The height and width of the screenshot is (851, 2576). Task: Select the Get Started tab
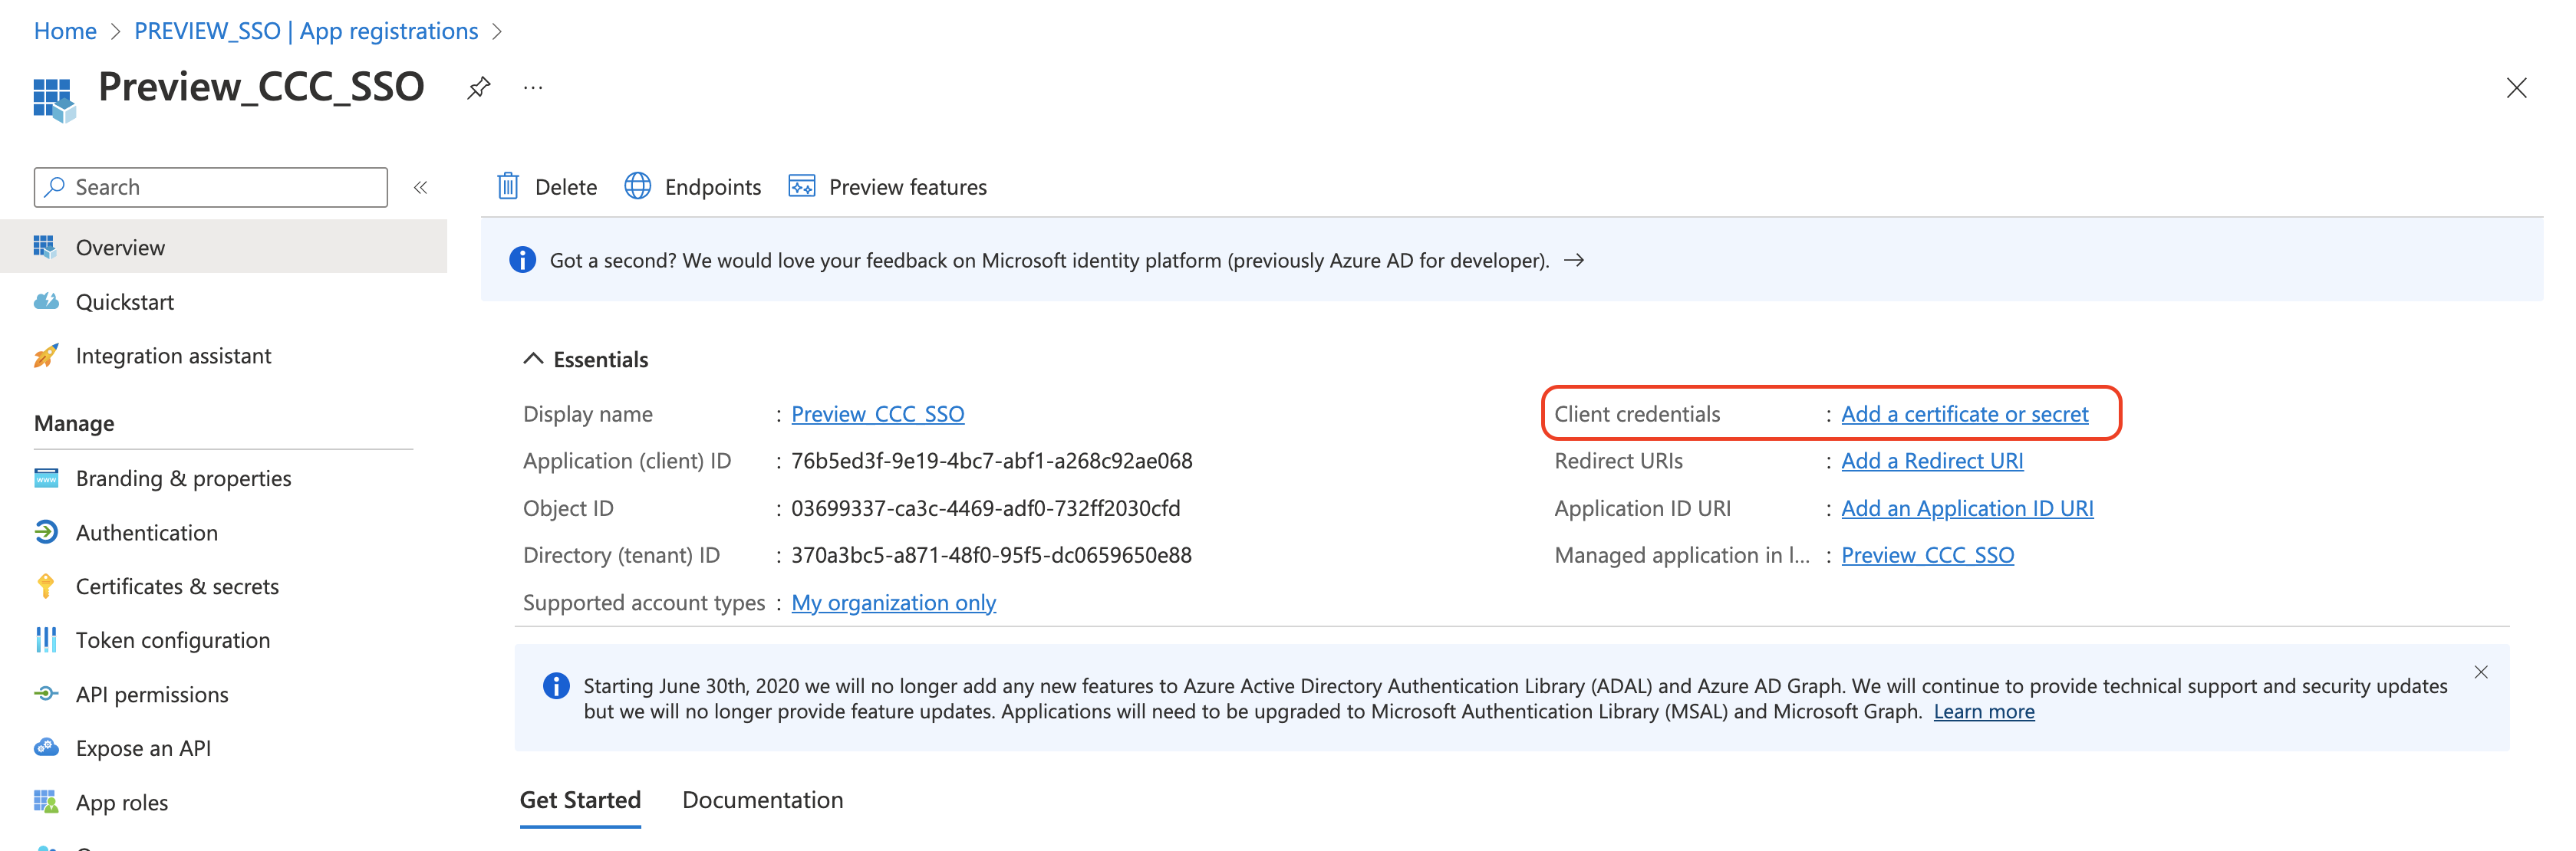point(580,800)
